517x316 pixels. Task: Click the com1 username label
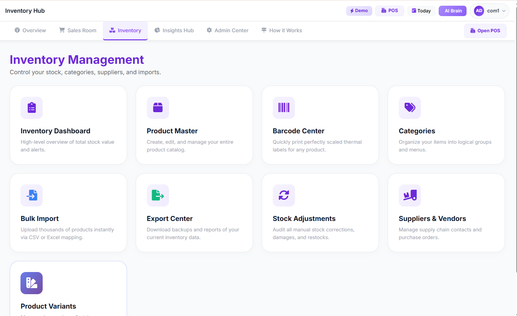(493, 11)
